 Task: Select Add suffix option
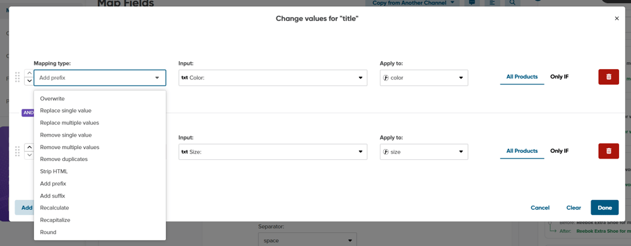pos(100,196)
